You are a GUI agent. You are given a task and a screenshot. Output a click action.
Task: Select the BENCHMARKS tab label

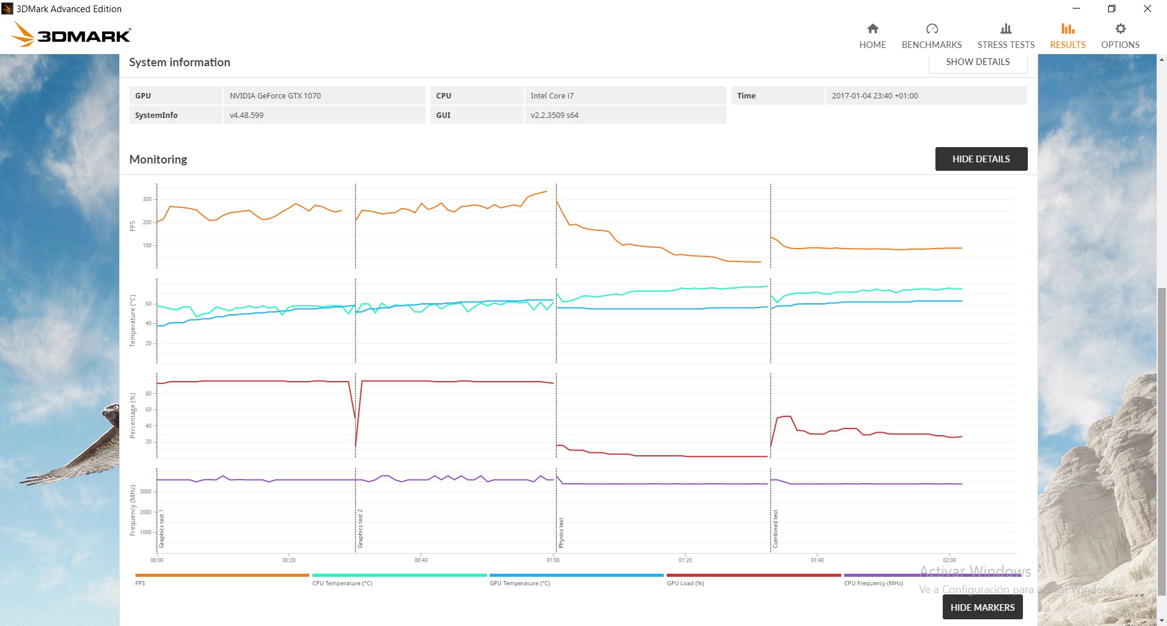pos(932,45)
